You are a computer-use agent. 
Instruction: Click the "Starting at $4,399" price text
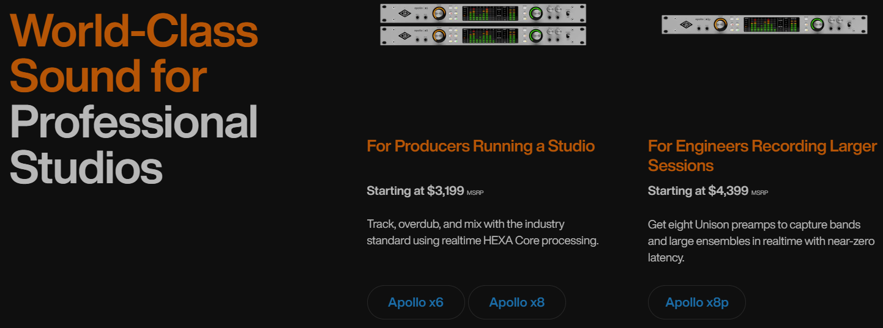698,191
